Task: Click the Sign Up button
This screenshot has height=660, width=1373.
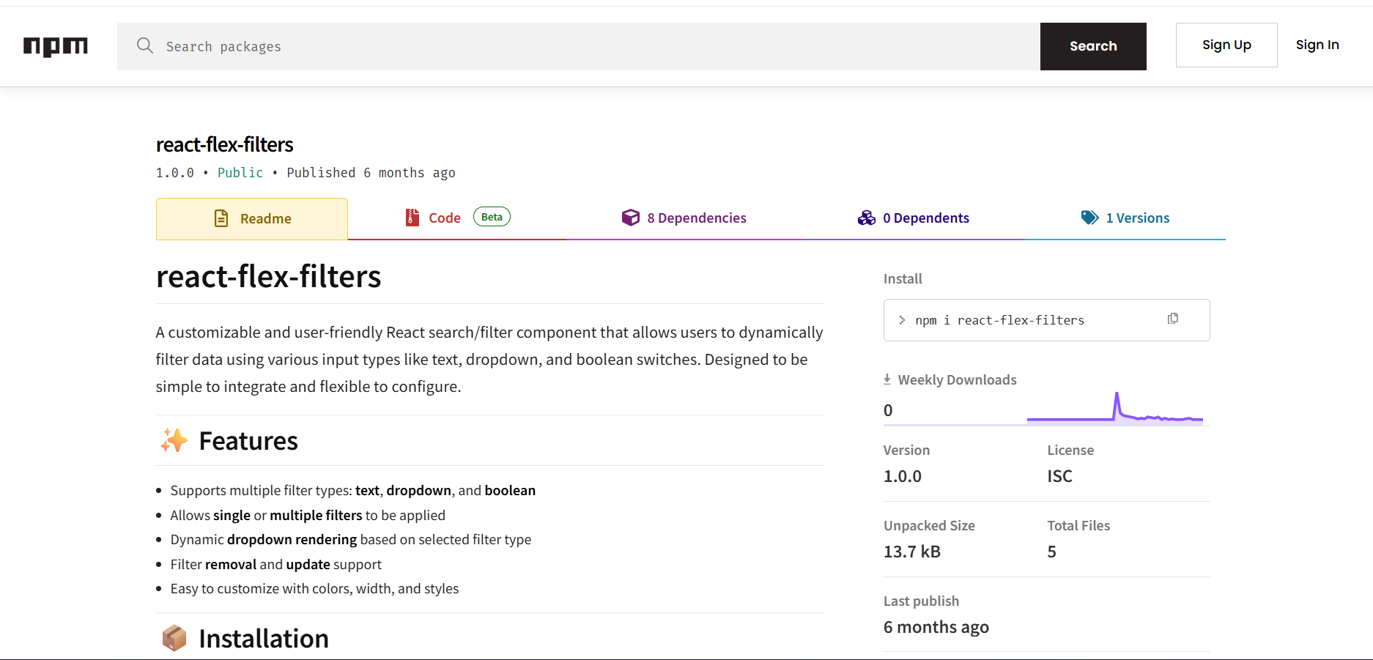Action: (x=1226, y=45)
